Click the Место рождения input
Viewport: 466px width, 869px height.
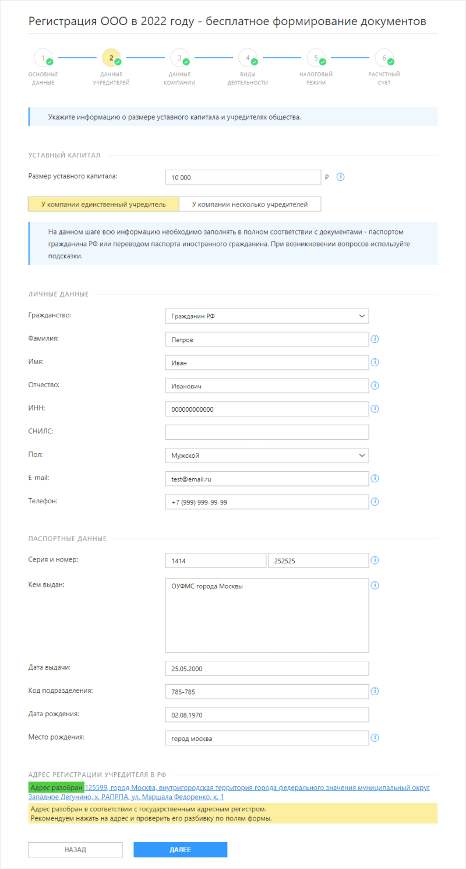pos(267,738)
